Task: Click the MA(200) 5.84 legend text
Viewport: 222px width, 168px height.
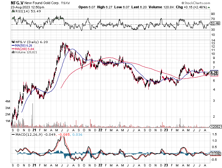Action: pos(24,49)
